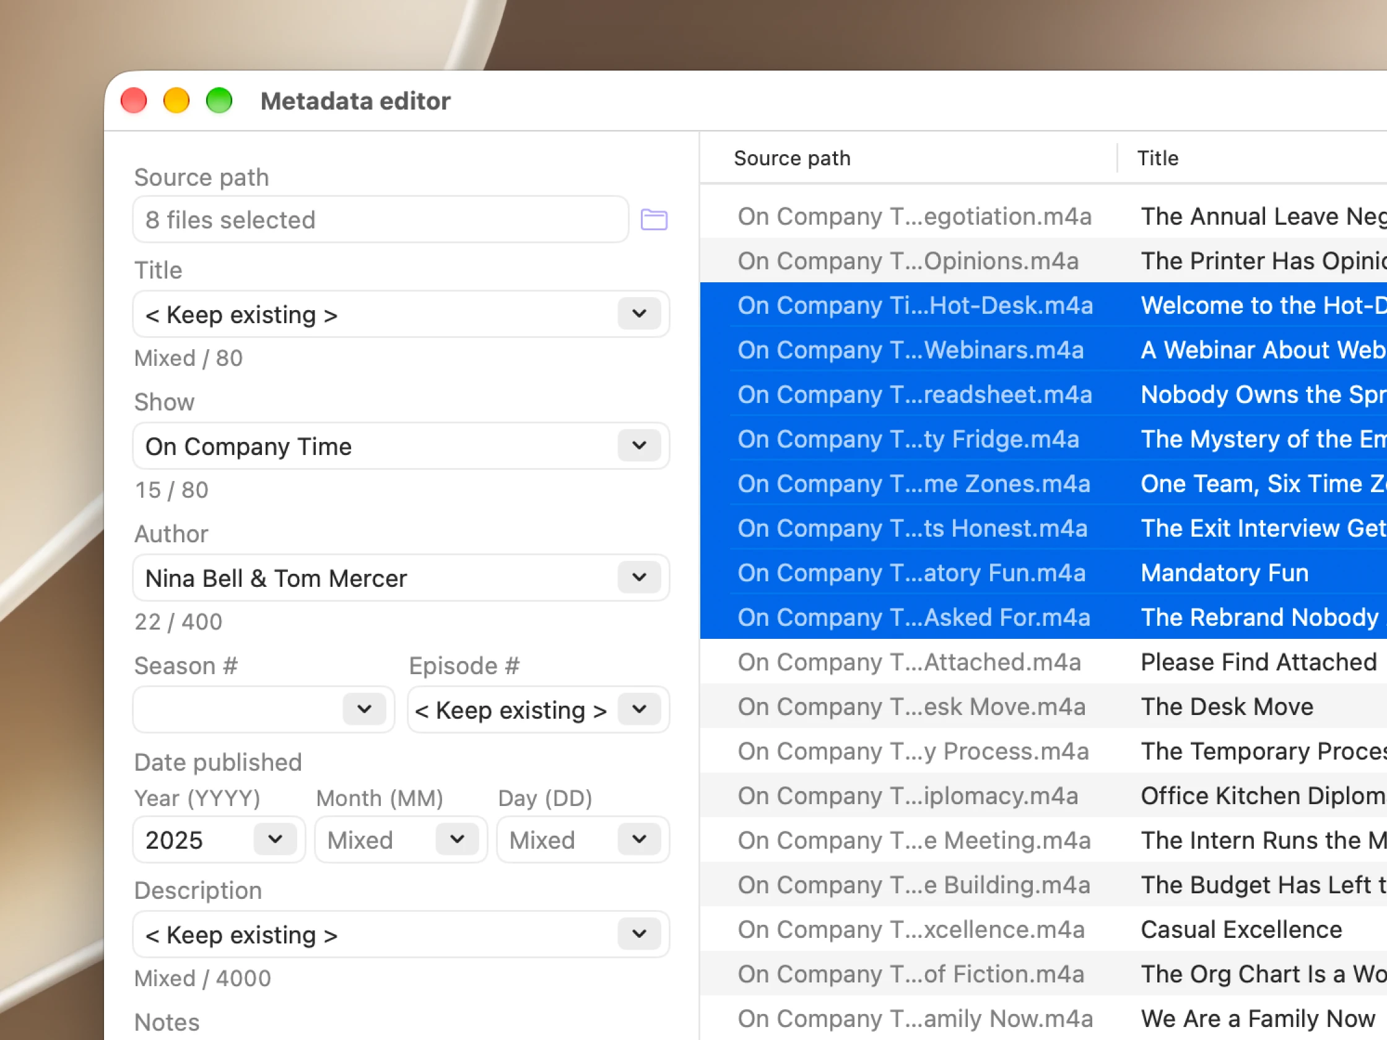The width and height of the screenshot is (1387, 1040).
Task: Zoom the window with the green button
Action: (x=219, y=100)
